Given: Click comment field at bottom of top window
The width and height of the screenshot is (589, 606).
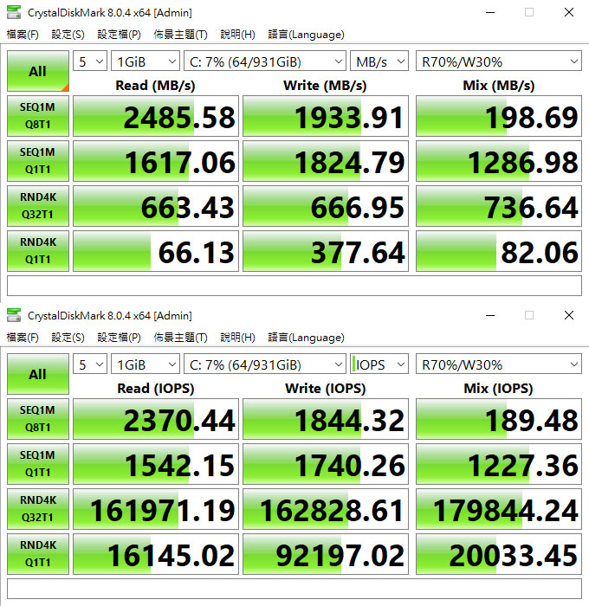Looking at the screenshot, I should coord(294,286).
